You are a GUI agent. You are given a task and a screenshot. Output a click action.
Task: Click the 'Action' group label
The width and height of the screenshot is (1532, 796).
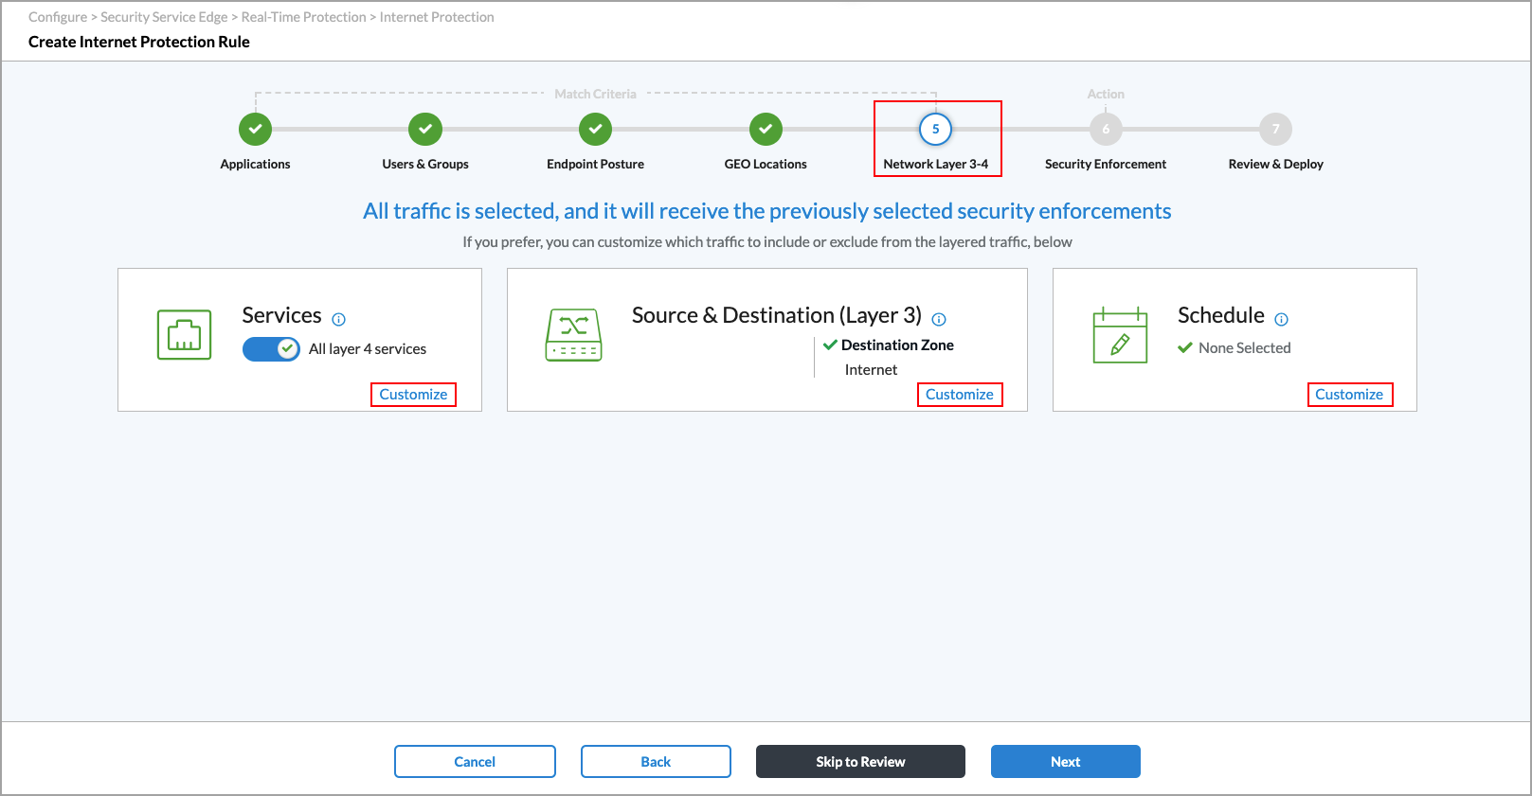(1106, 94)
